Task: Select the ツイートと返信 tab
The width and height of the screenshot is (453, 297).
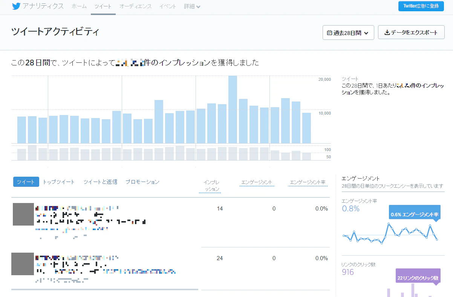Action: [x=100, y=182]
